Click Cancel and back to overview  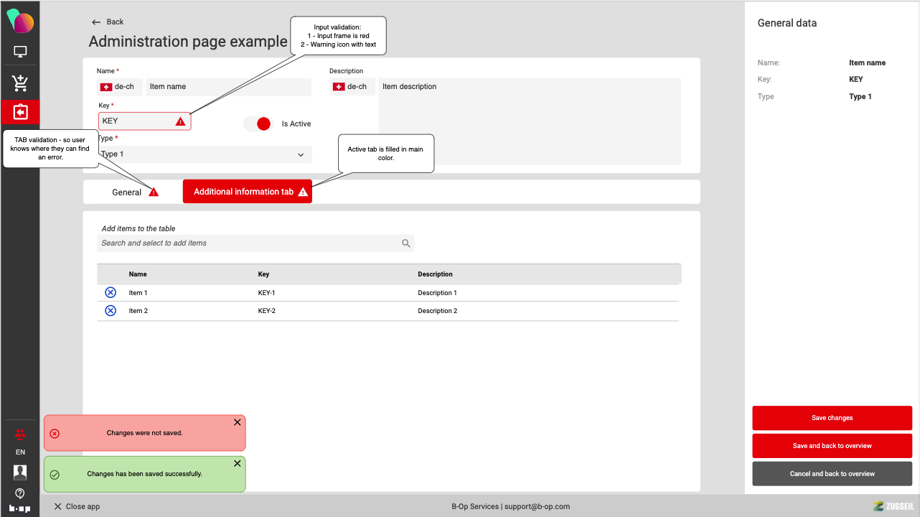(x=832, y=474)
